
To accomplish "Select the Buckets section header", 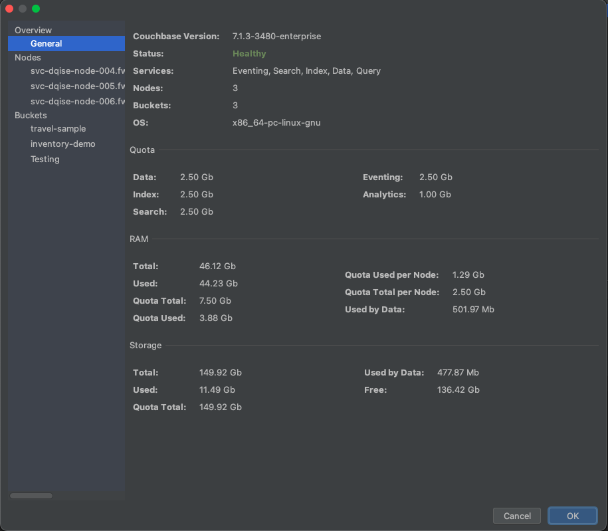I will point(31,115).
